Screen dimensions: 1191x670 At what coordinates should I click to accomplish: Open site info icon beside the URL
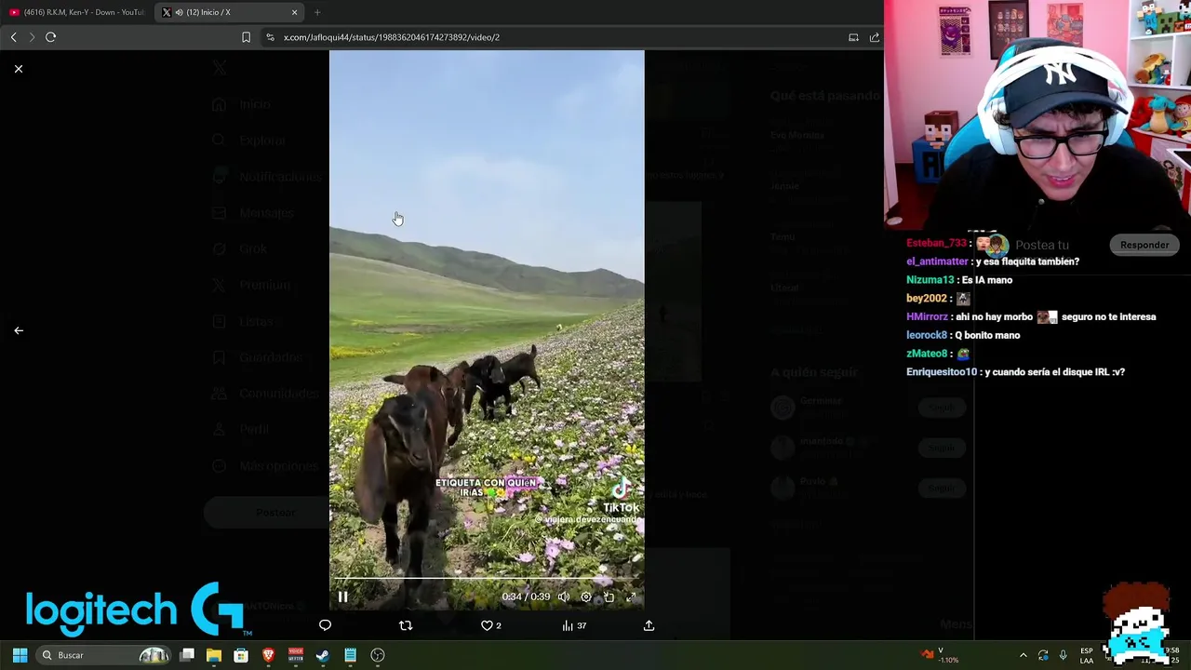pos(270,37)
